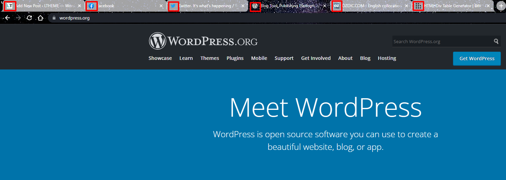
Task: Close the Add New Post LTHEME tab
Action: pos(79,6)
